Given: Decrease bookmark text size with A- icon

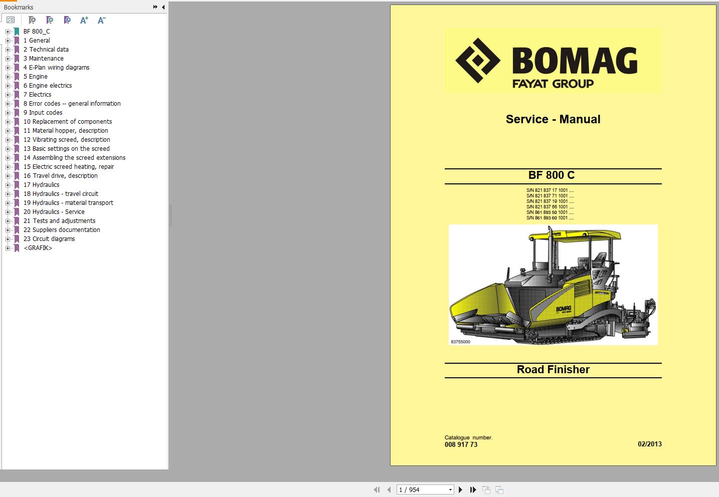Looking at the screenshot, I should pos(101,20).
